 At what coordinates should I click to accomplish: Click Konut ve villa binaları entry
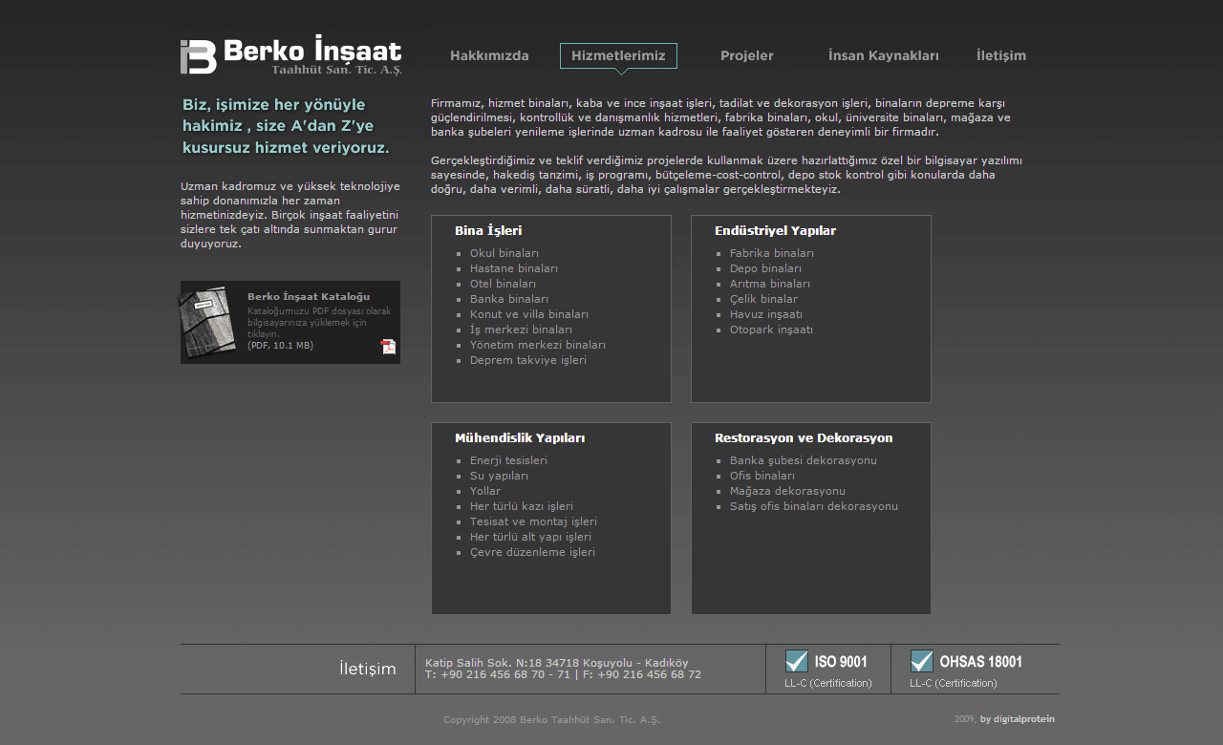pyautogui.click(x=529, y=314)
